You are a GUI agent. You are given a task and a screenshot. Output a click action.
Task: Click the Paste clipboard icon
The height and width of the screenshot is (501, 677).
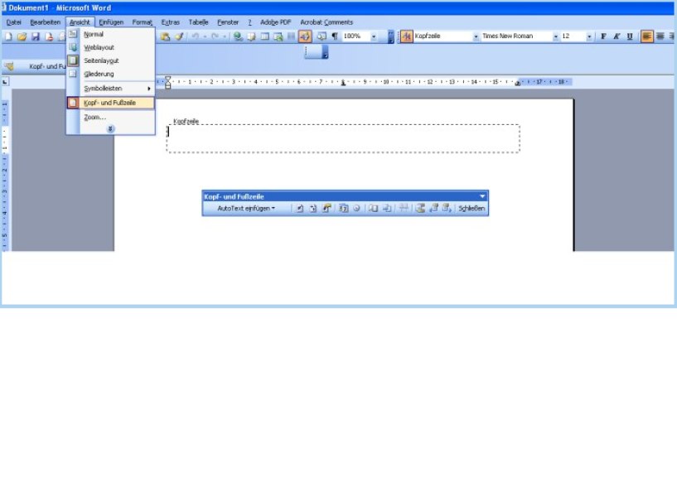click(x=165, y=36)
